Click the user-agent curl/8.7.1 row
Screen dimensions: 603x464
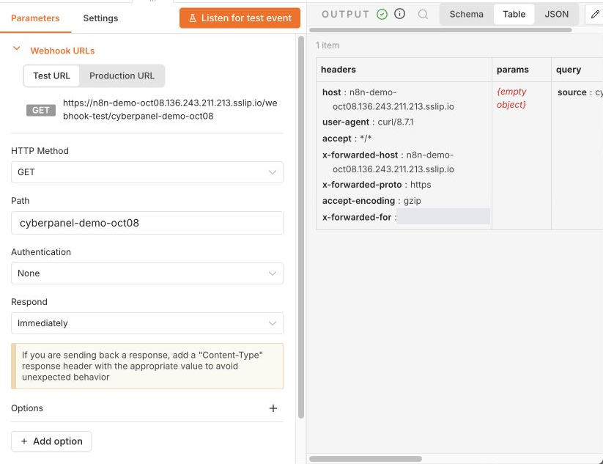coord(368,122)
